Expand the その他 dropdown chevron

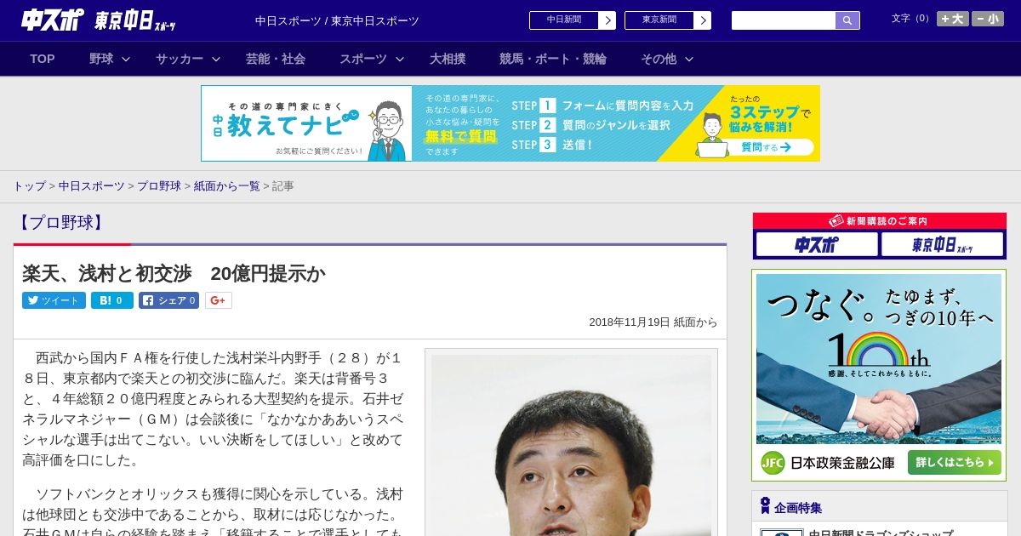point(689,59)
